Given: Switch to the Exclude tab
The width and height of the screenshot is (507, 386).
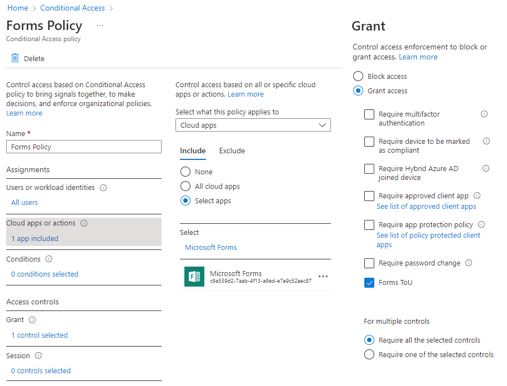Looking at the screenshot, I should tap(232, 151).
